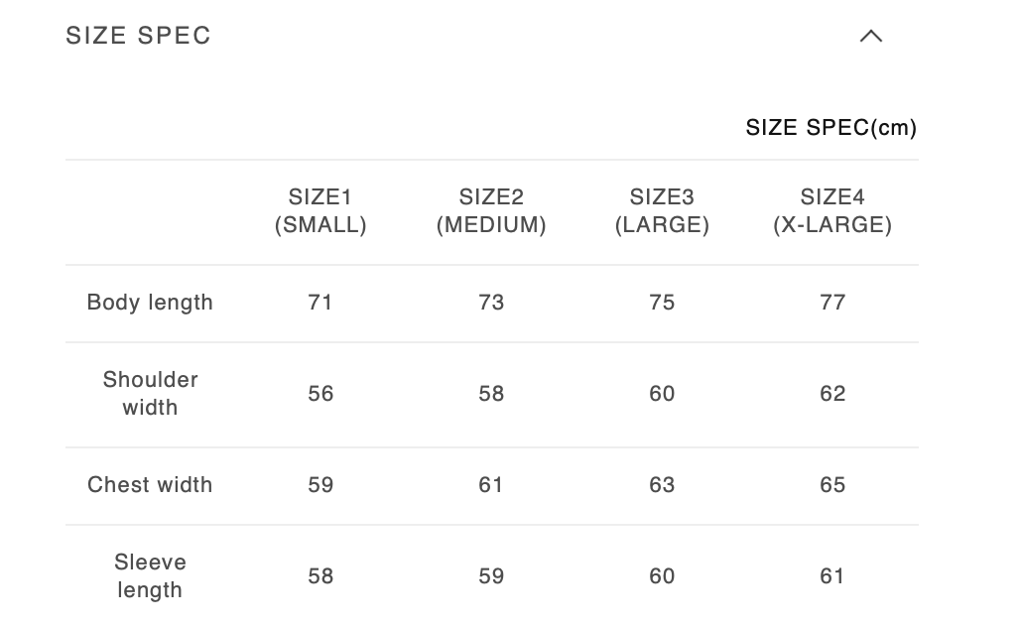Click the Shoulder width row label
Image resolution: width=1020 pixels, height=625 pixels.
(150, 394)
